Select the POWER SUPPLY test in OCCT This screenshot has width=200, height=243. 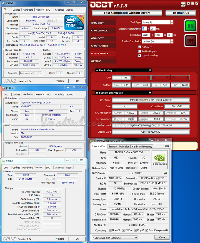102,54
